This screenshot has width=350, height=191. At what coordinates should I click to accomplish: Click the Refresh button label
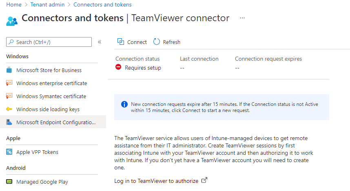click(171, 42)
